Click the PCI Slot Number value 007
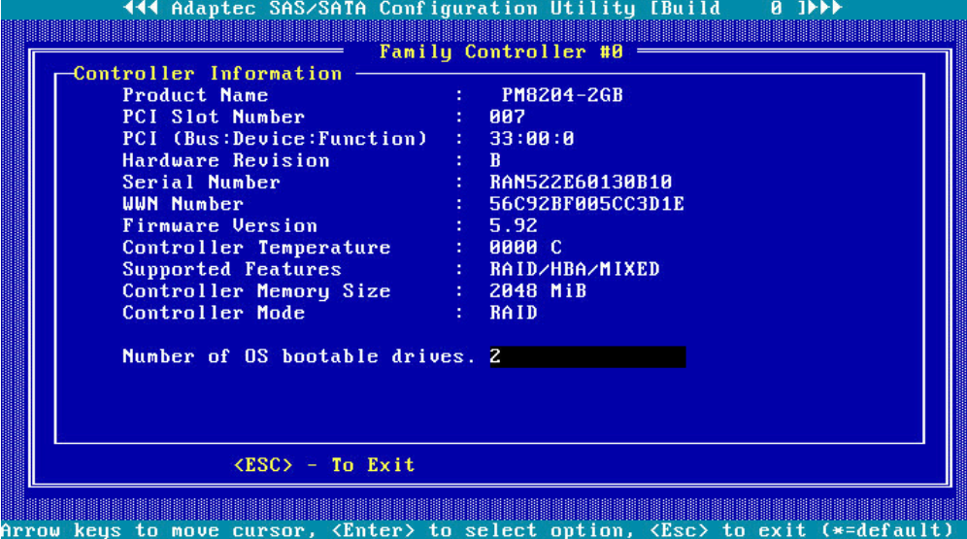Screen dimensions: 967x539 pos(508,117)
